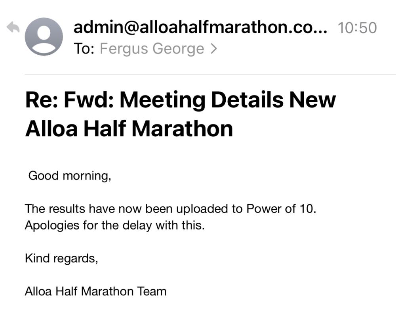Select the Fergus George recipient name
Viewport: 396px width, 333px height.
[x=152, y=48]
